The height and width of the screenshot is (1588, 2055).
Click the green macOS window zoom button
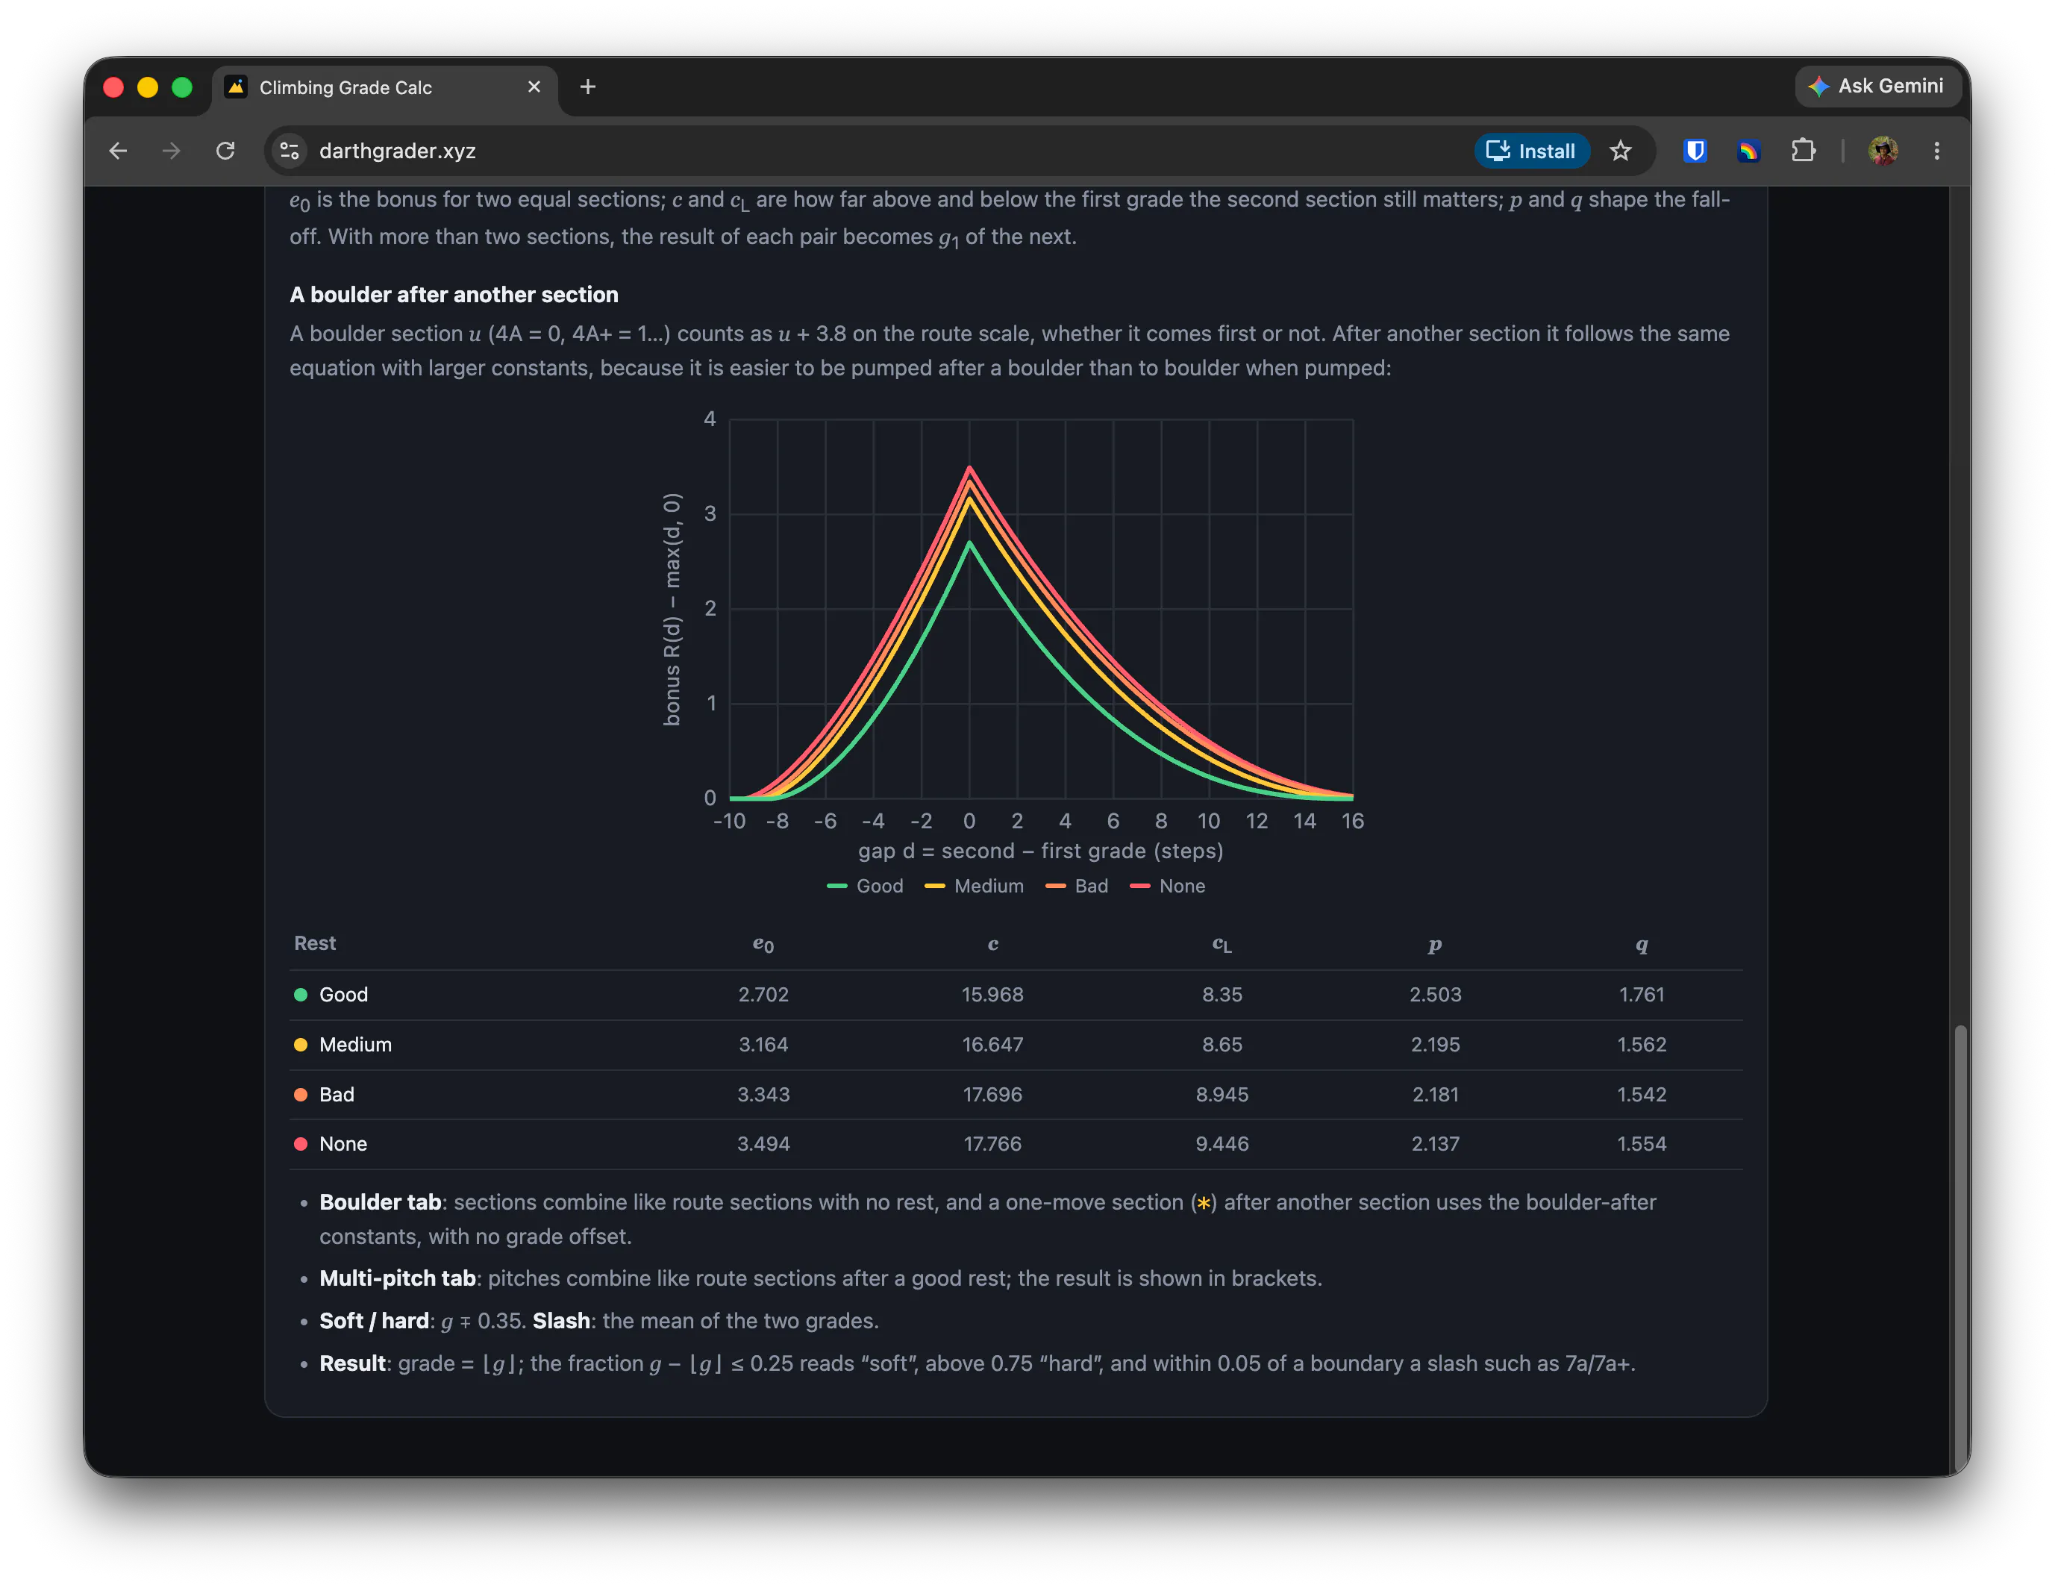181,87
